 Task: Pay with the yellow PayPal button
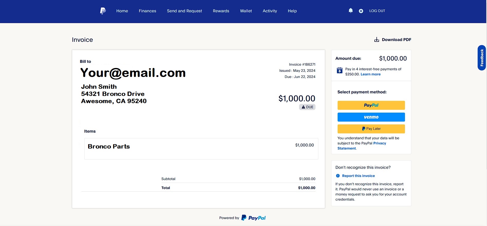click(x=371, y=105)
